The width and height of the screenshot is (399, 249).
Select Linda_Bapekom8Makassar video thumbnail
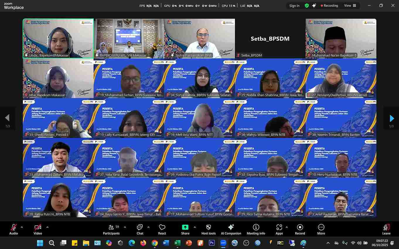click(58, 38)
